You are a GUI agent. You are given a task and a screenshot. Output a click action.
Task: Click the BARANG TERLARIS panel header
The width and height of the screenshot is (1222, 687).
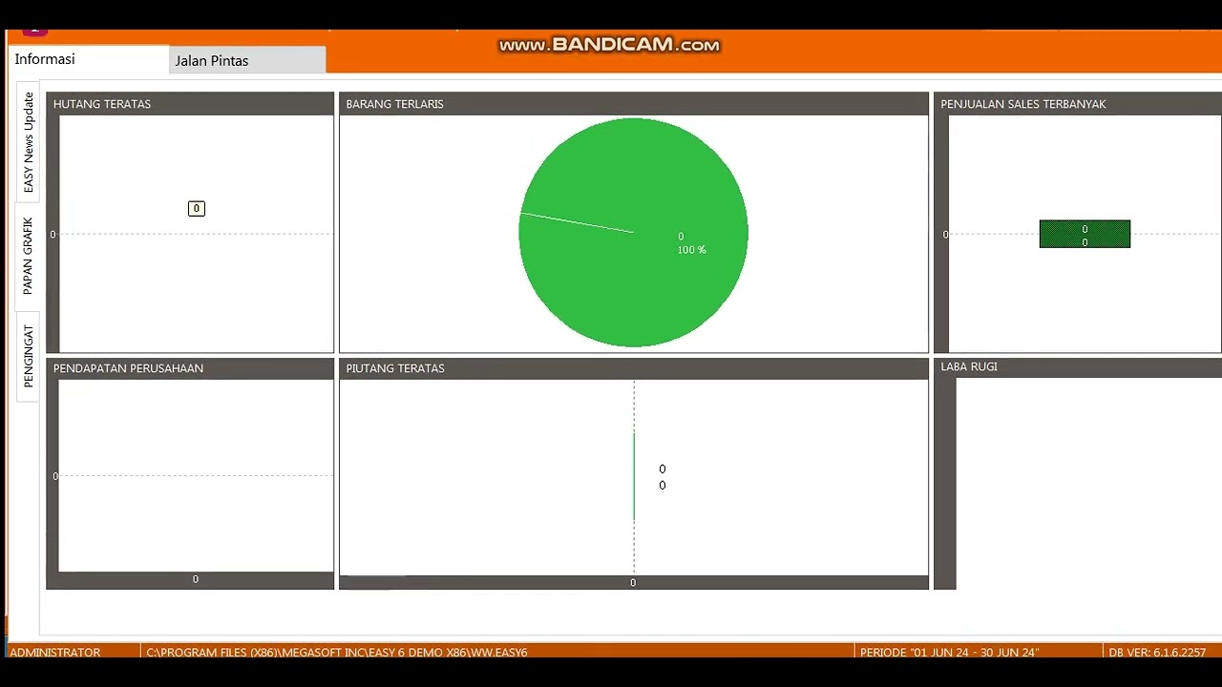coord(634,104)
